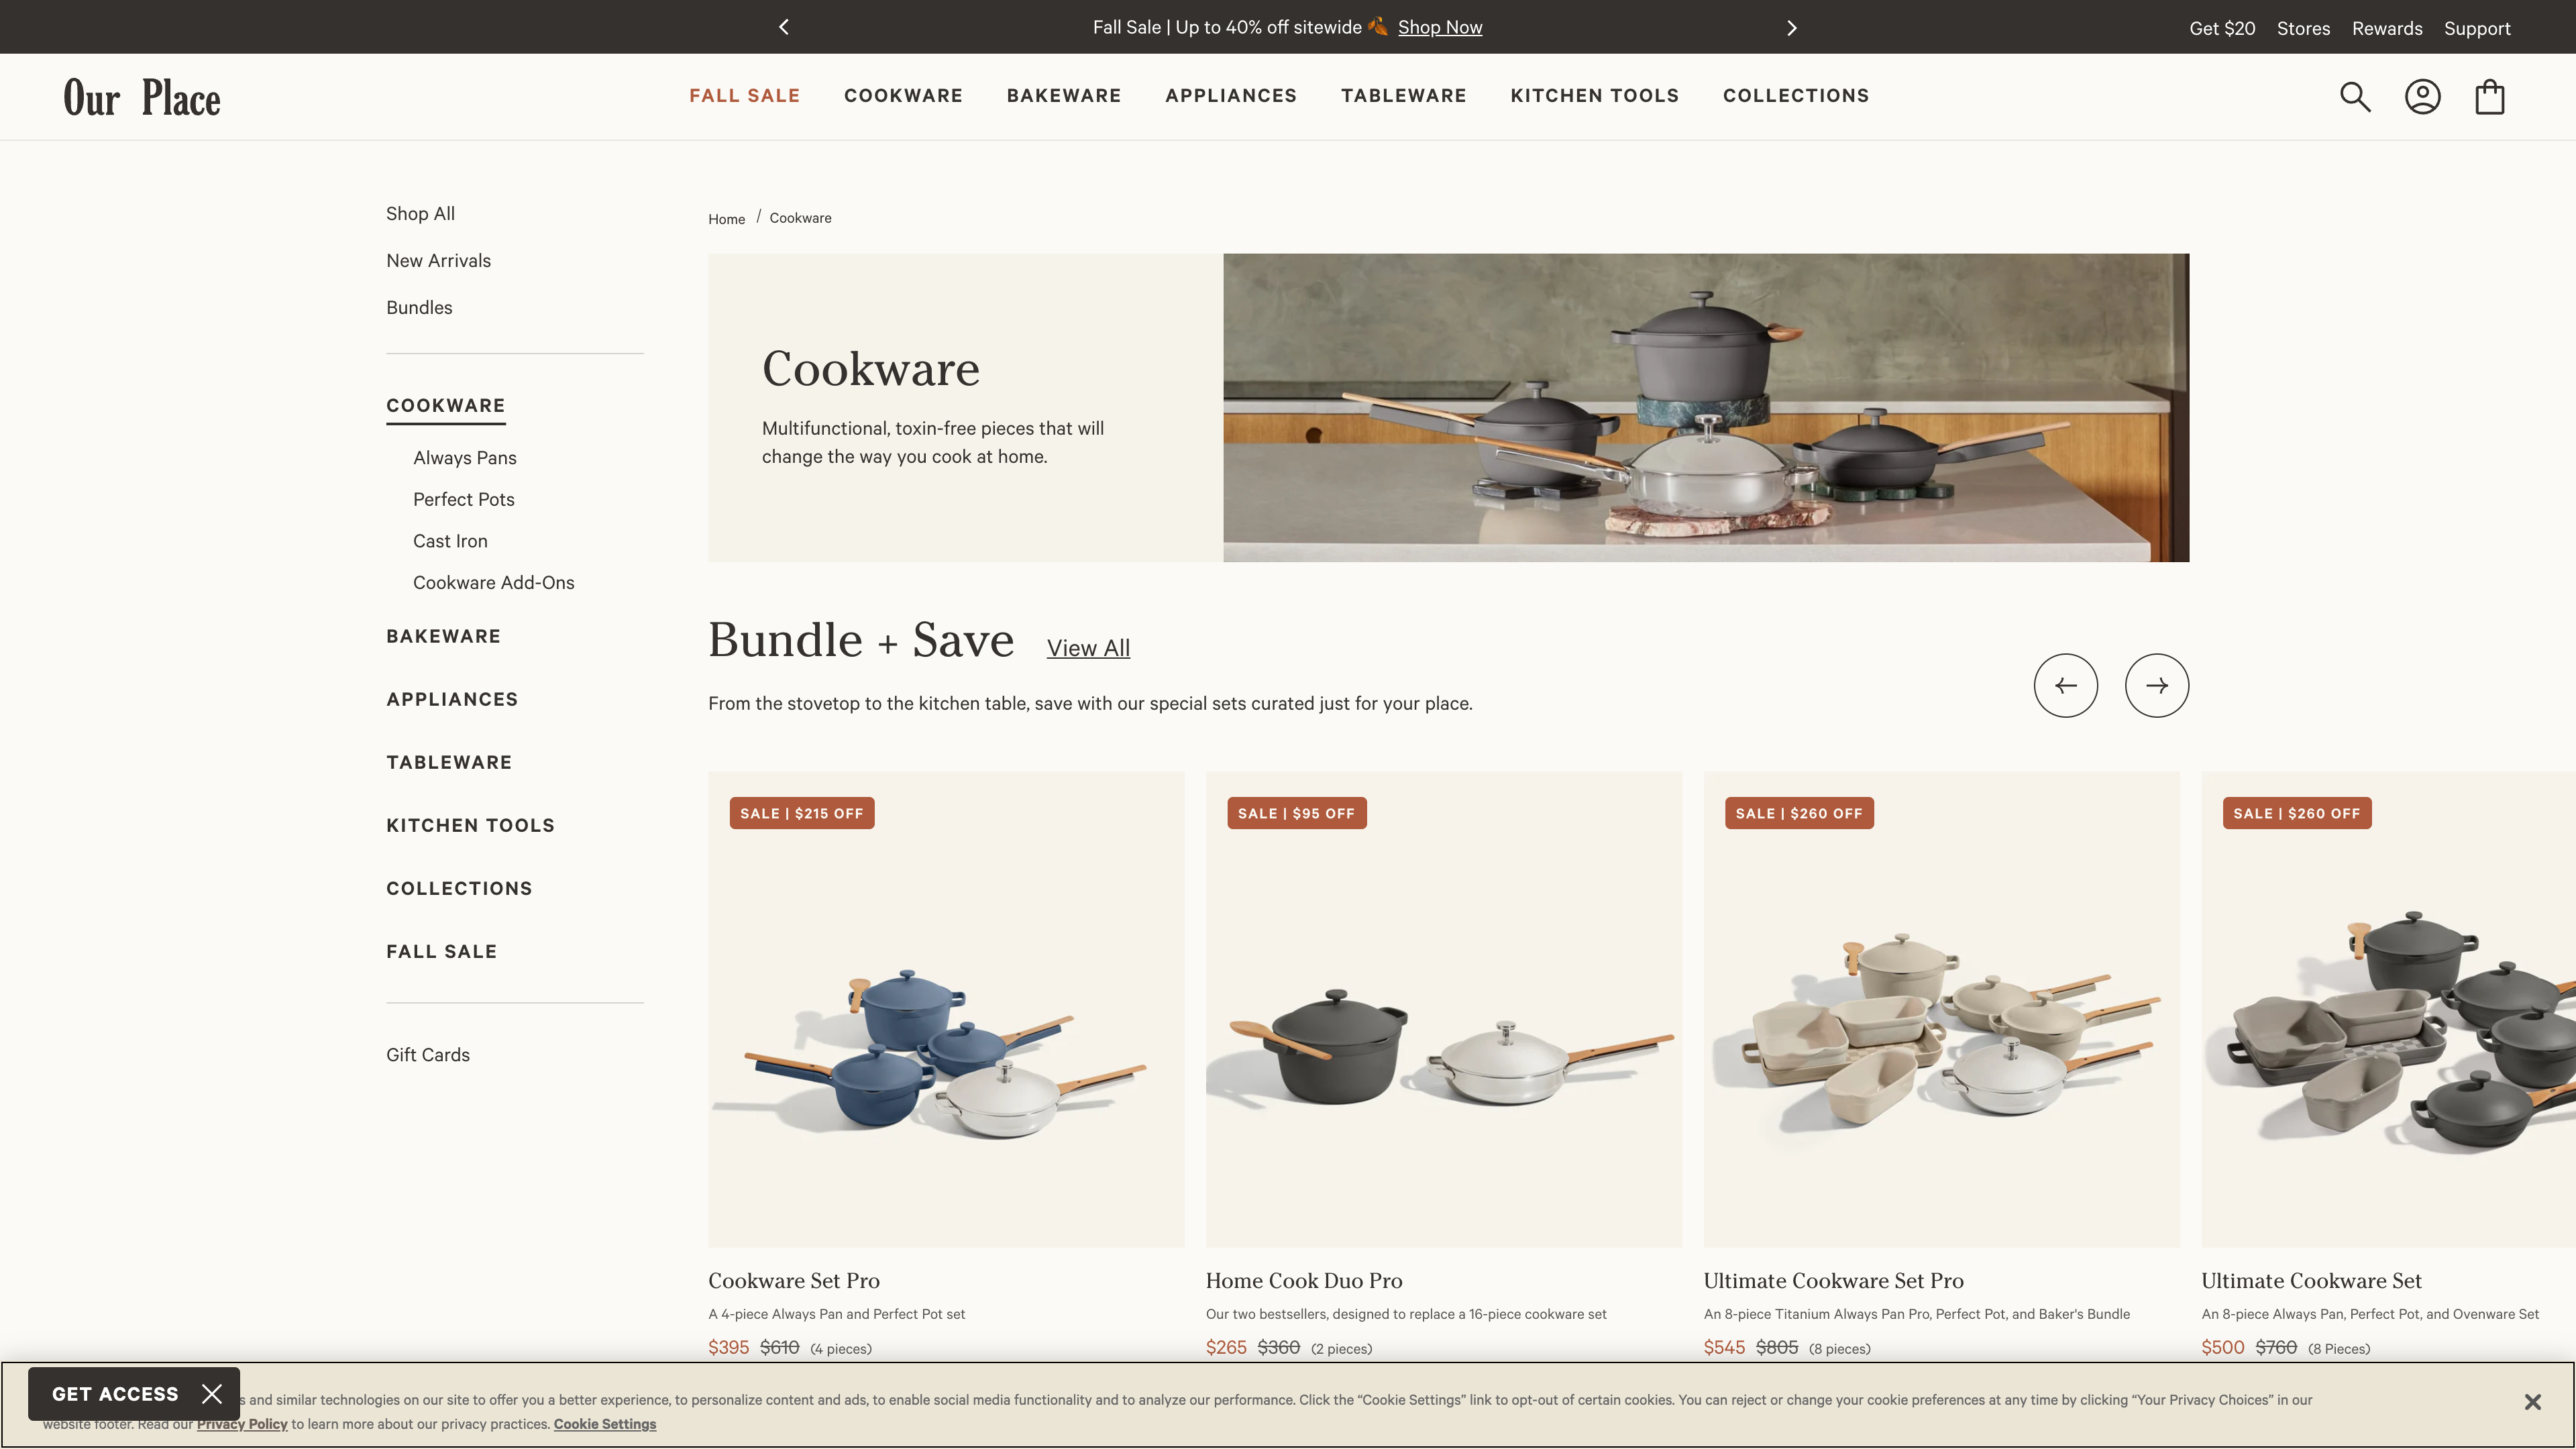Show previous announcement banner message
The image size is (2576, 1449).
tap(784, 27)
